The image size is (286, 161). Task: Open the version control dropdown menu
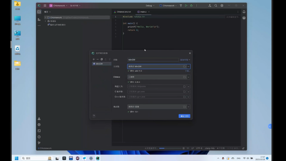[75, 6]
